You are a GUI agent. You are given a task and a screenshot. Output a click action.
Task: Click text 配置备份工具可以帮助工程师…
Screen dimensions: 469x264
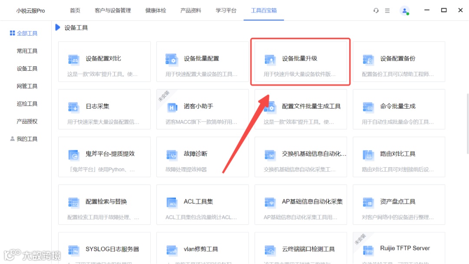coord(398,74)
